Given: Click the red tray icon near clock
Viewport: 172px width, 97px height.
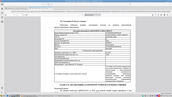Looking at the screenshot, I should pos(159,96).
